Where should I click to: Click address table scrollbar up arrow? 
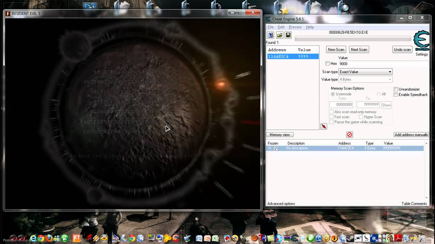[427, 143]
